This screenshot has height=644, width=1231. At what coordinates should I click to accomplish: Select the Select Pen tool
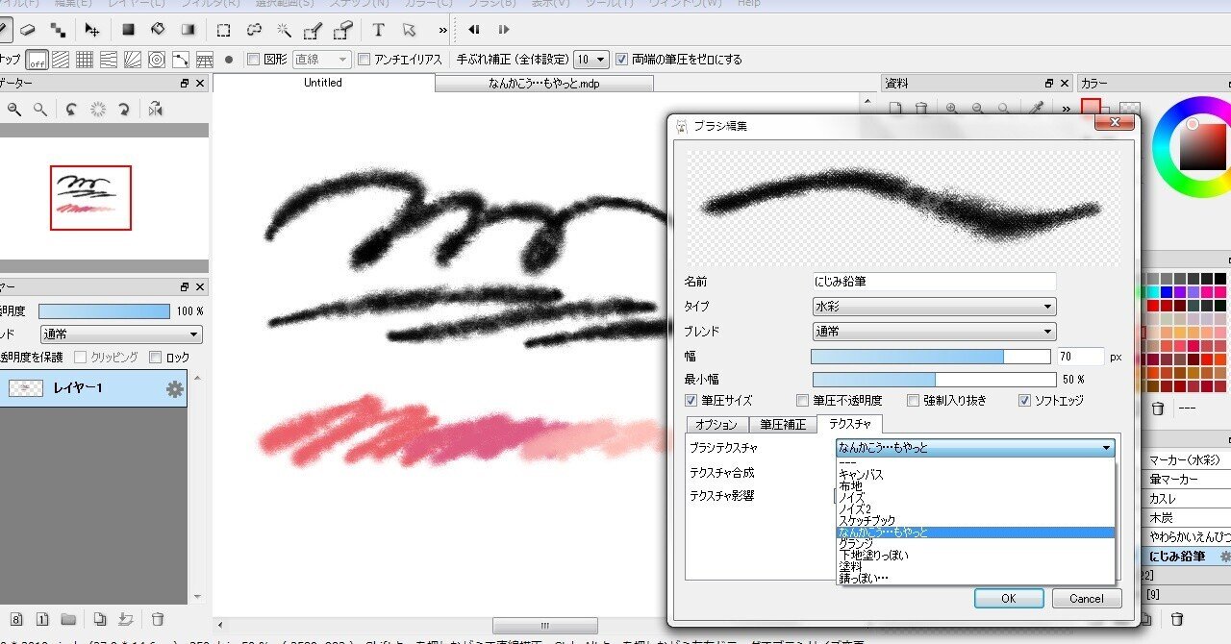click(x=314, y=30)
